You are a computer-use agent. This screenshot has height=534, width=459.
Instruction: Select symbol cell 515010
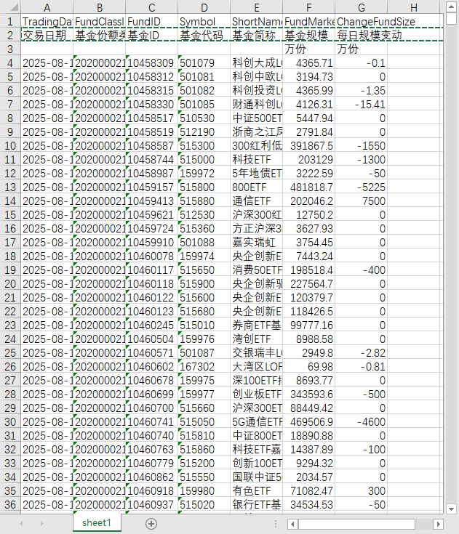click(x=204, y=325)
